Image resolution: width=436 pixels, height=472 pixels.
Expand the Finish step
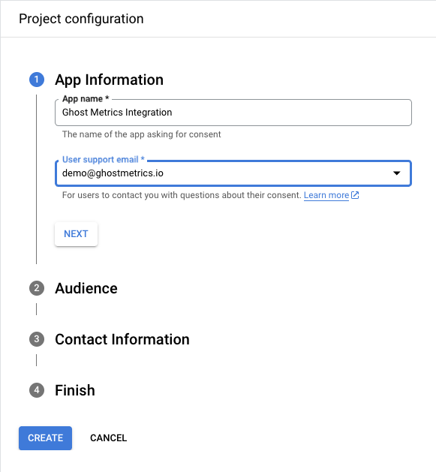75,390
